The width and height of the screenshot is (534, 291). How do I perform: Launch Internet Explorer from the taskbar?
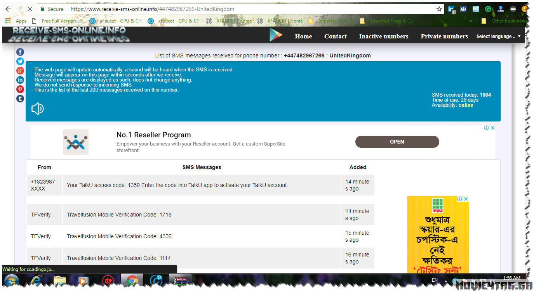(37, 281)
